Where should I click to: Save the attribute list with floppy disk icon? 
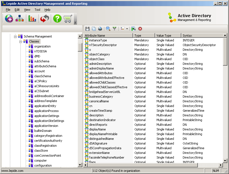click(x=87, y=28)
